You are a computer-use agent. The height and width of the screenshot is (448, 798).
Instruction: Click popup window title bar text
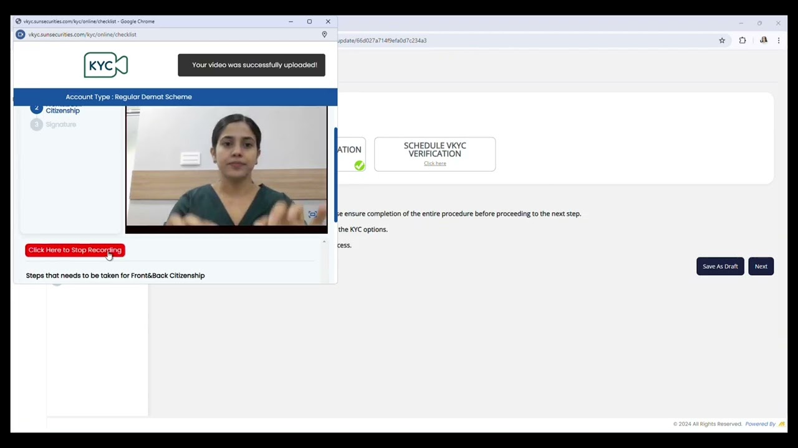pyautogui.click(x=89, y=21)
